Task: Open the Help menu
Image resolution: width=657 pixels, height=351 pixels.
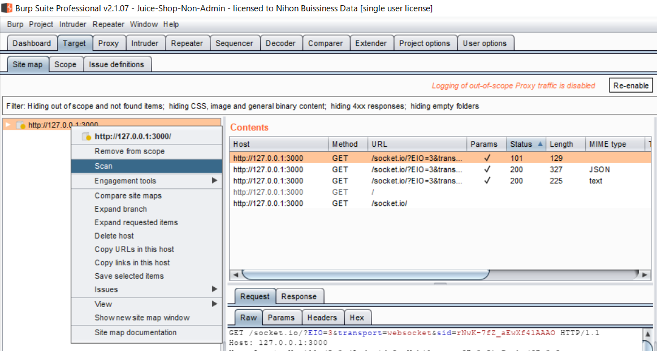Action: pos(171,24)
